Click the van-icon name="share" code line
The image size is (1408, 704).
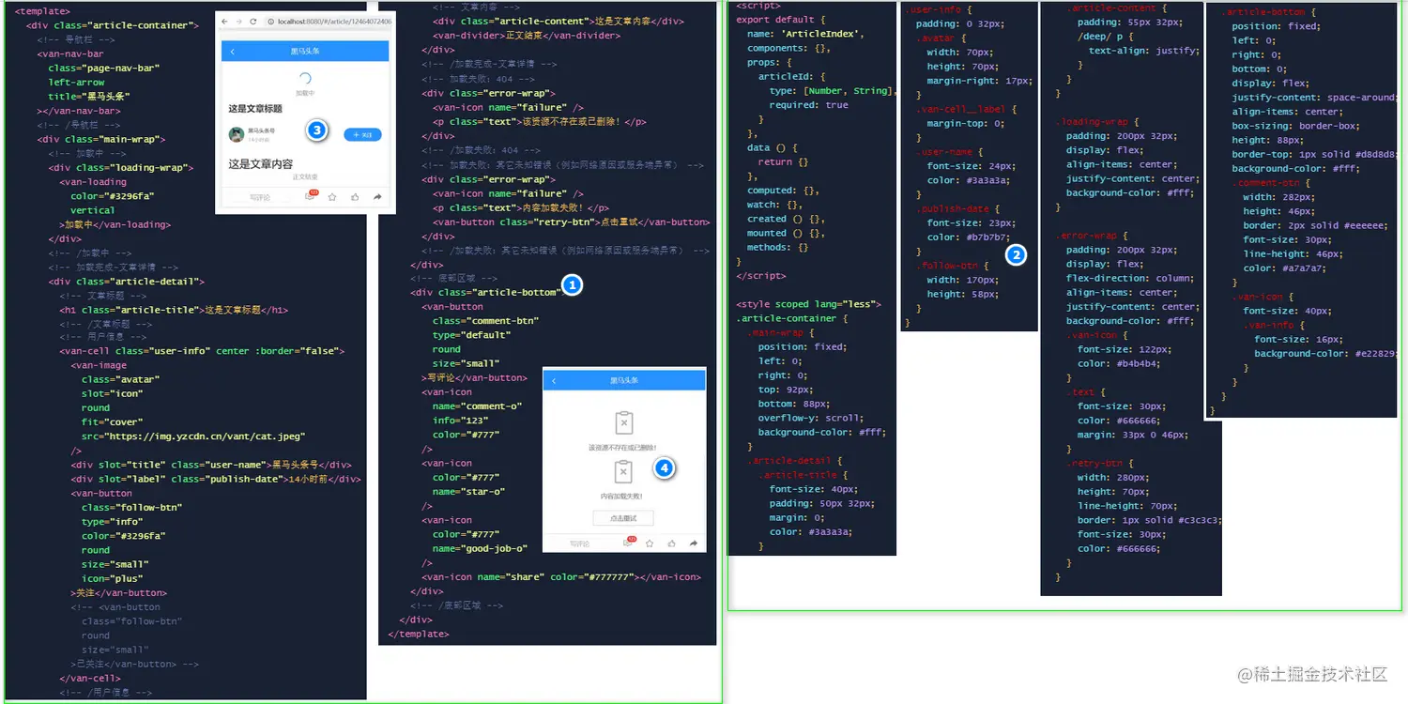click(561, 577)
